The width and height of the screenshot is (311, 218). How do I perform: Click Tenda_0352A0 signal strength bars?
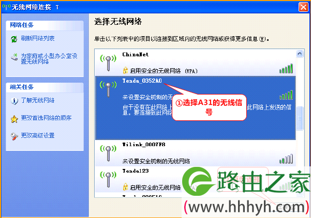point(286,95)
